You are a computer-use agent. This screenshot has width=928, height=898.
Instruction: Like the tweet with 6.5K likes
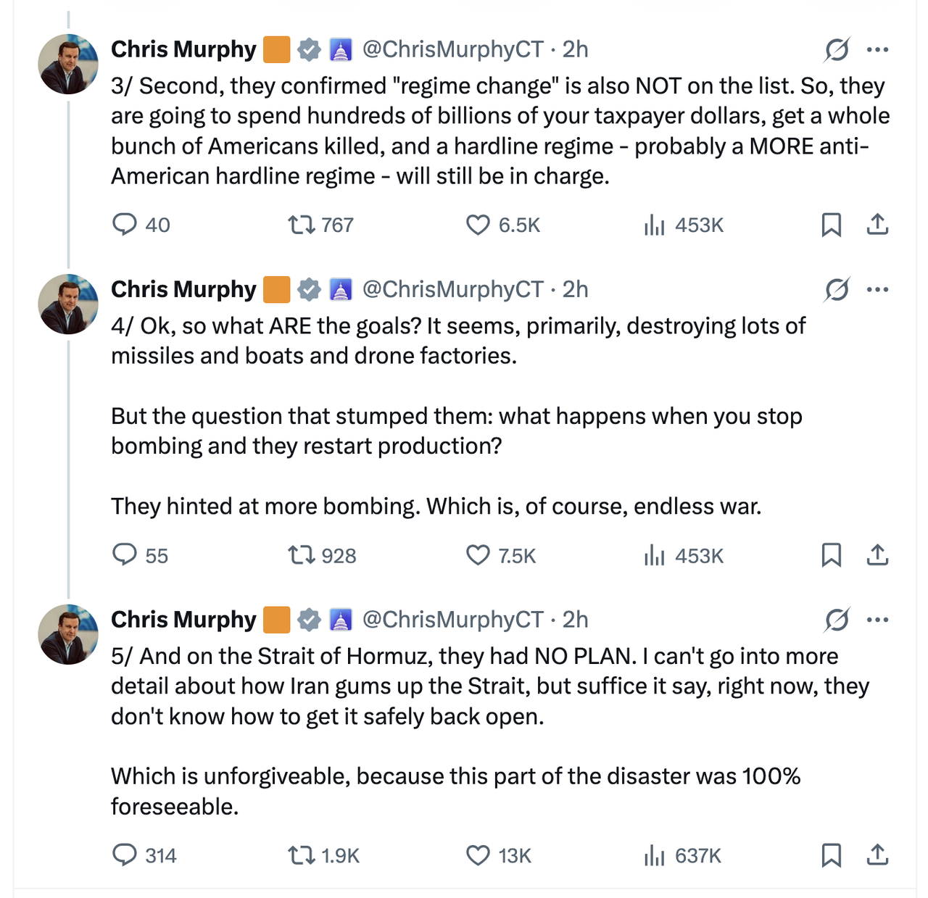(x=478, y=225)
